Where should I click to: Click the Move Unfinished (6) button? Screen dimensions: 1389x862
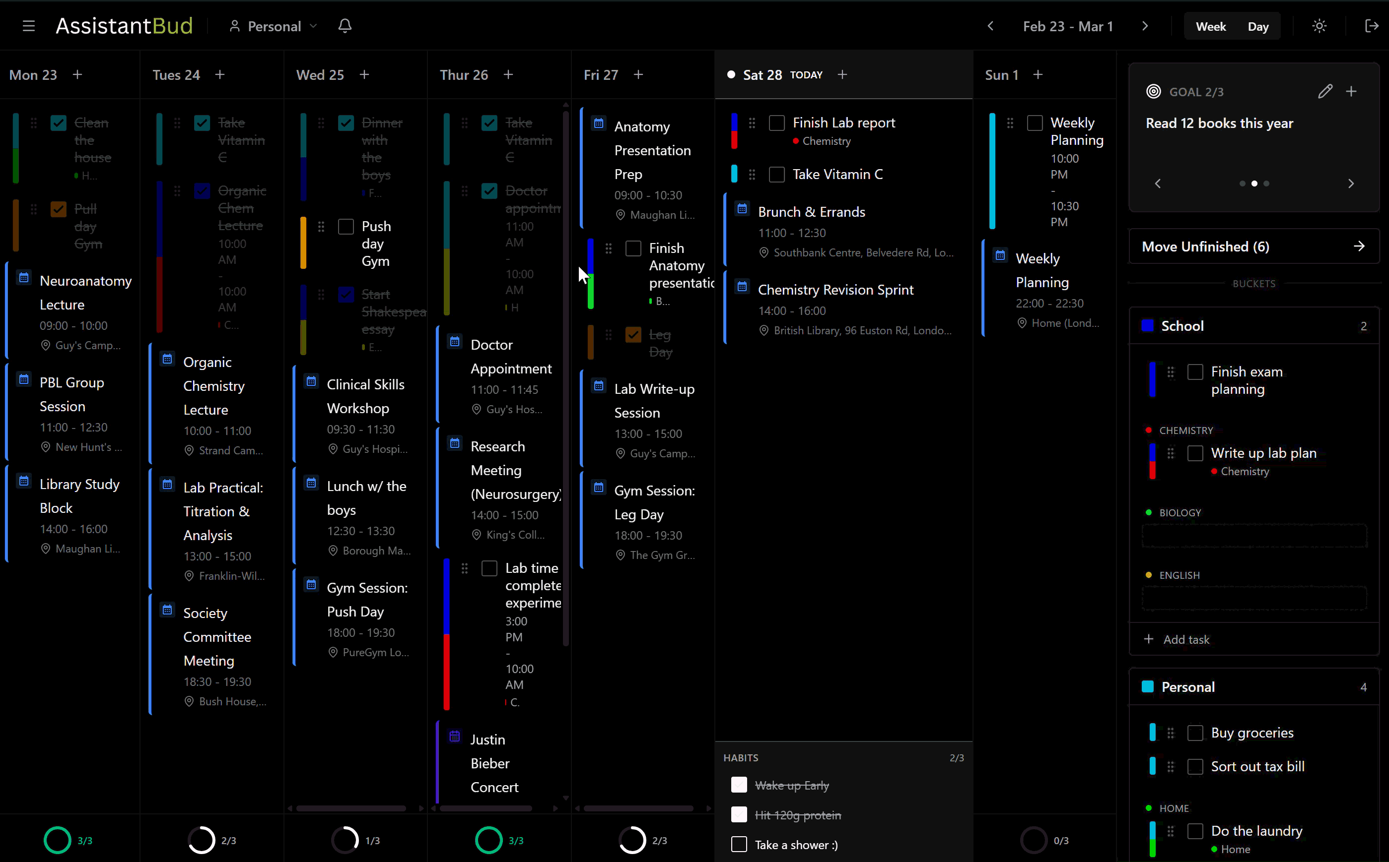click(1253, 246)
